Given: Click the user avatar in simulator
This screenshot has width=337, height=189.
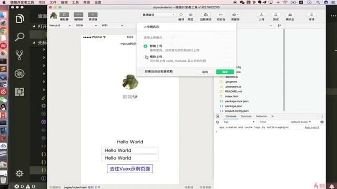Looking at the screenshot, I should (x=130, y=82).
